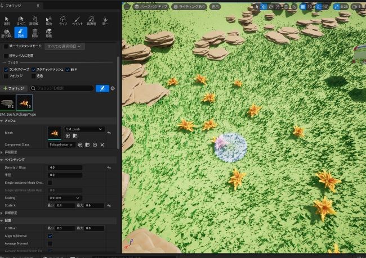This screenshot has height=258, width=366.
Task: Activate the deselect-all foliage tool
Action: click(x=34, y=21)
